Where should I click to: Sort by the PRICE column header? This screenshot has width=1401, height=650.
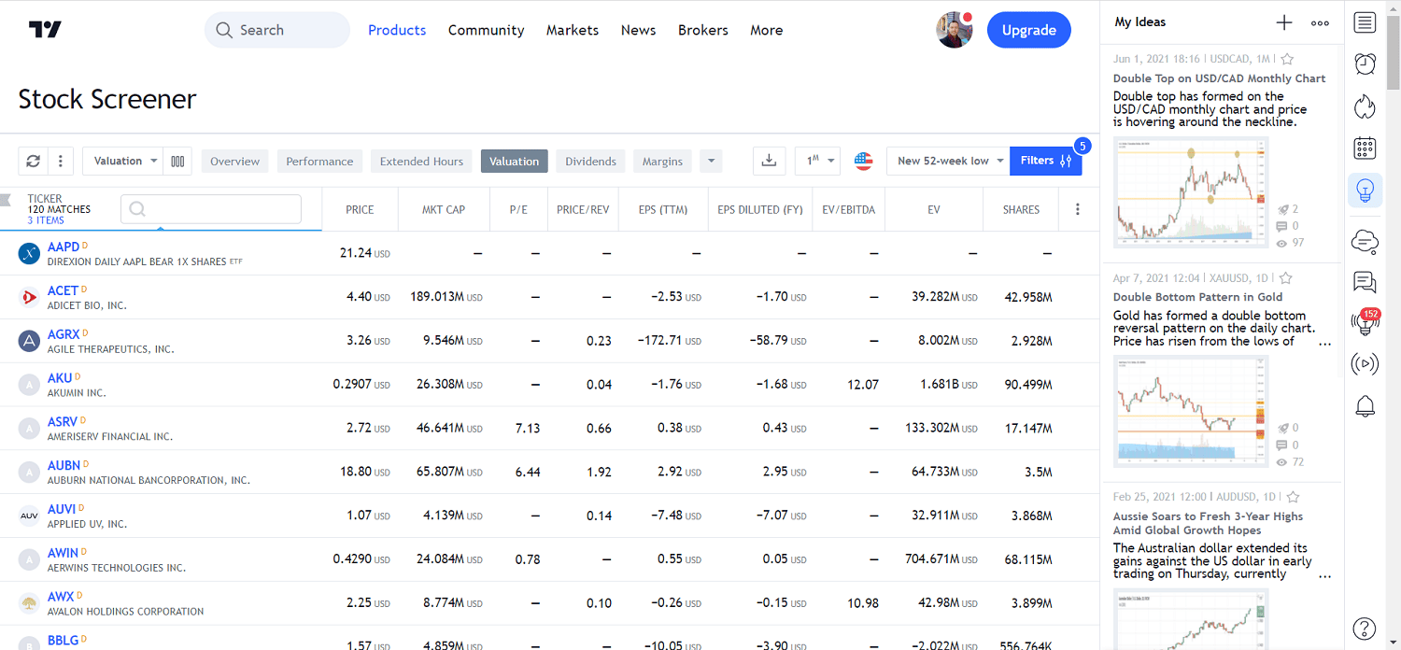360,209
